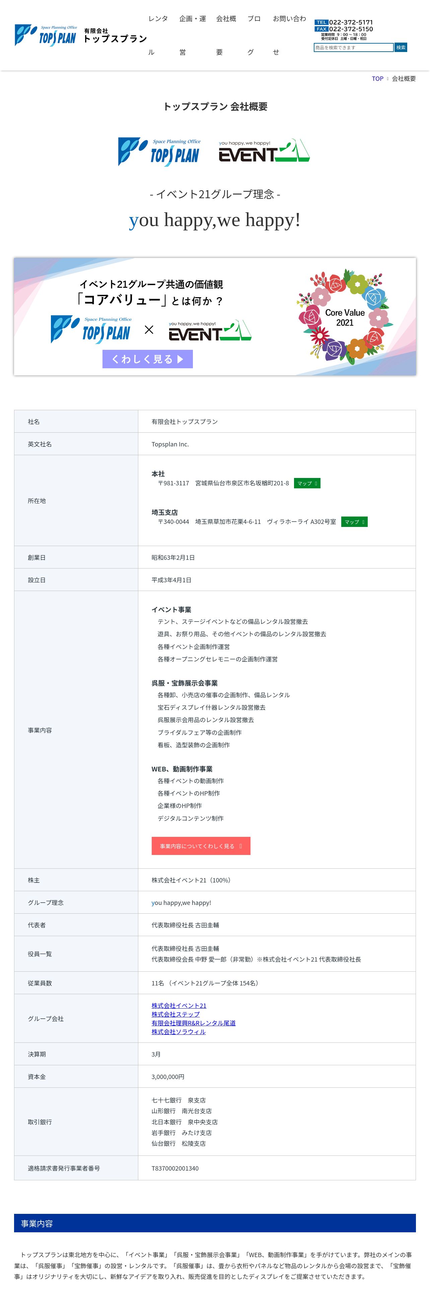Click the 株式会社イベント21（100%） shareholder cell
The image size is (430, 1292).
point(277,880)
